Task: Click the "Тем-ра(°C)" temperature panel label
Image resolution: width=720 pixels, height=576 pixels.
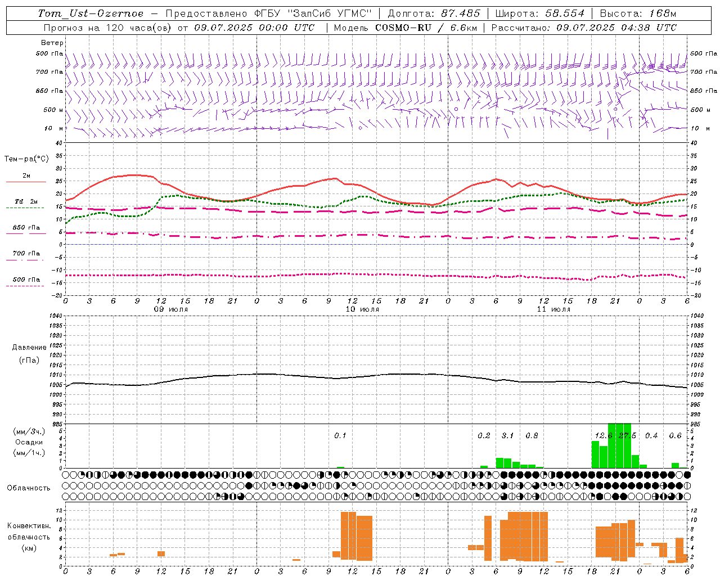Action: (26, 159)
